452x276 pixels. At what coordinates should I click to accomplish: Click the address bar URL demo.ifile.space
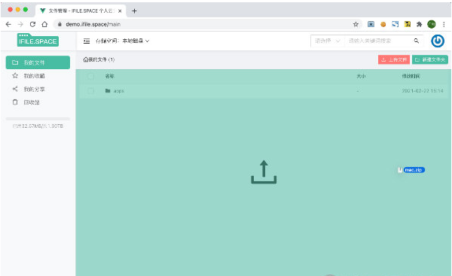pos(93,25)
